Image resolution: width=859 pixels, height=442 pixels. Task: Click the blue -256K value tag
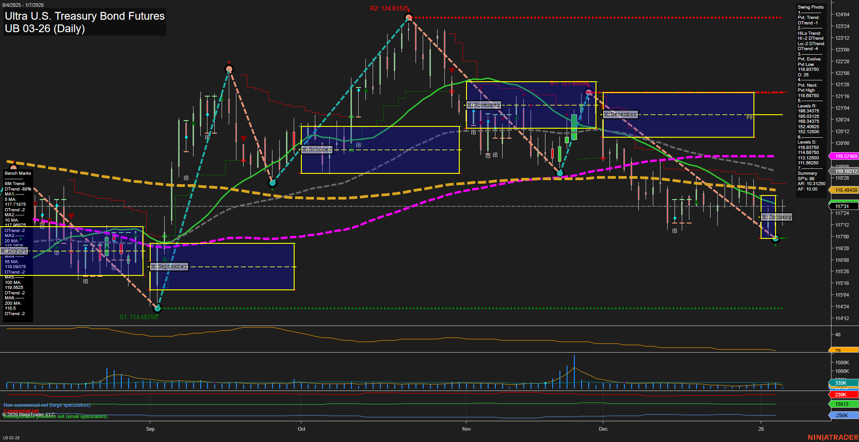pyautogui.click(x=842, y=415)
